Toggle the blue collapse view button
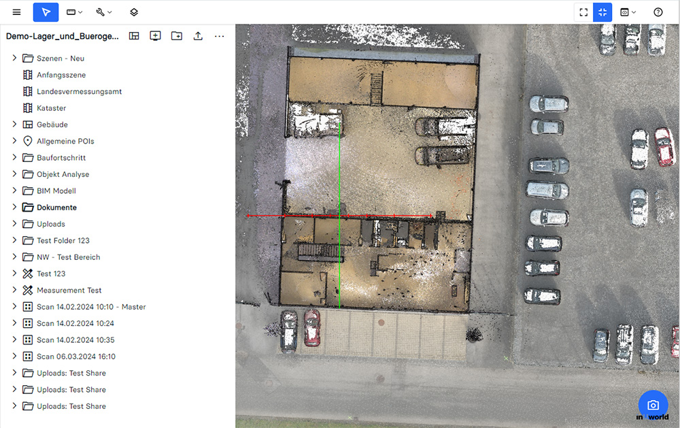Screen dimensions: 680x428 pos(602,12)
